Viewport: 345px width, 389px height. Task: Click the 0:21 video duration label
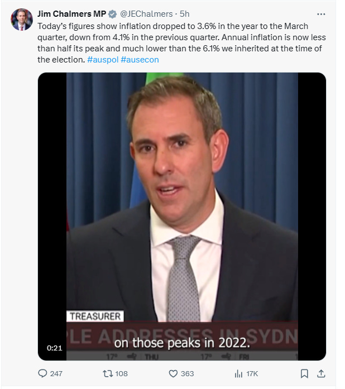pos(54,348)
